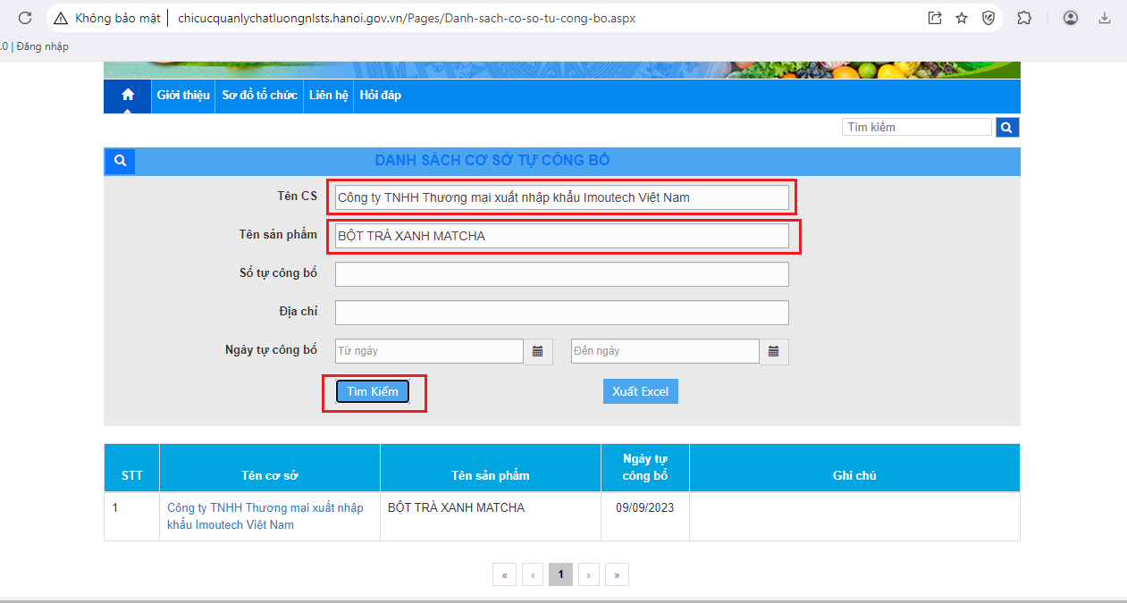
Task: Click the Tên sản phẩm column header
Action: (491, 468)
